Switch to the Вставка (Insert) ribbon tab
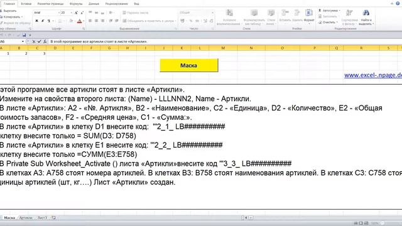The image size is (402, 226). (26, 4)
